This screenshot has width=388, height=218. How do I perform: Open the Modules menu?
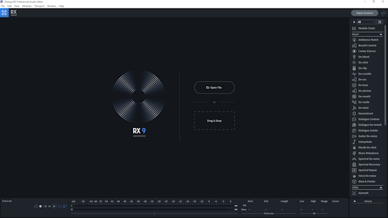pyautogui.click(x=27, y=6)
